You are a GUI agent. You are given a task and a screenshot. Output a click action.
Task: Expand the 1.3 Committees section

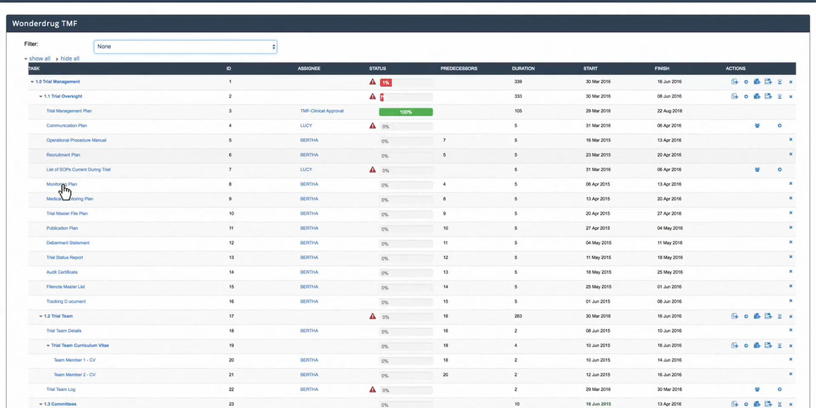pyautogui.click(x=41, y=403)
